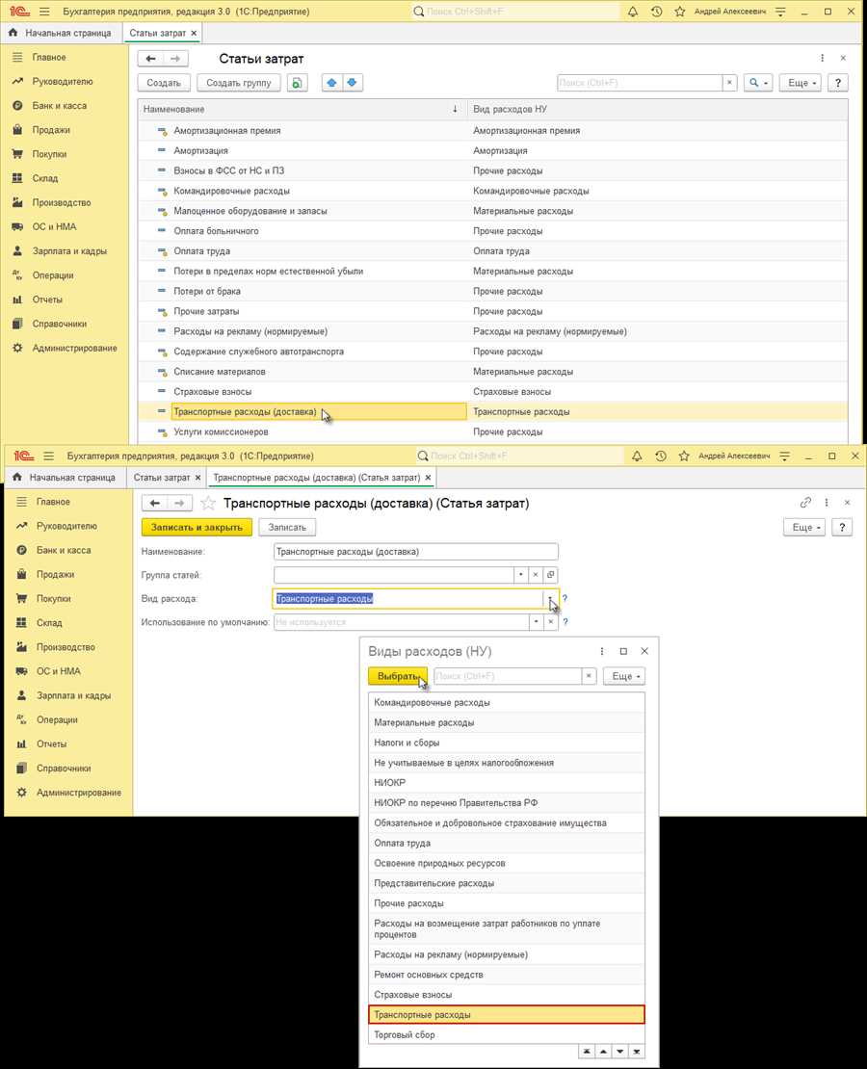Open three-dot menu in Виды расходов popup
This screenshot has height=1069, width=867.
point(602,651)
